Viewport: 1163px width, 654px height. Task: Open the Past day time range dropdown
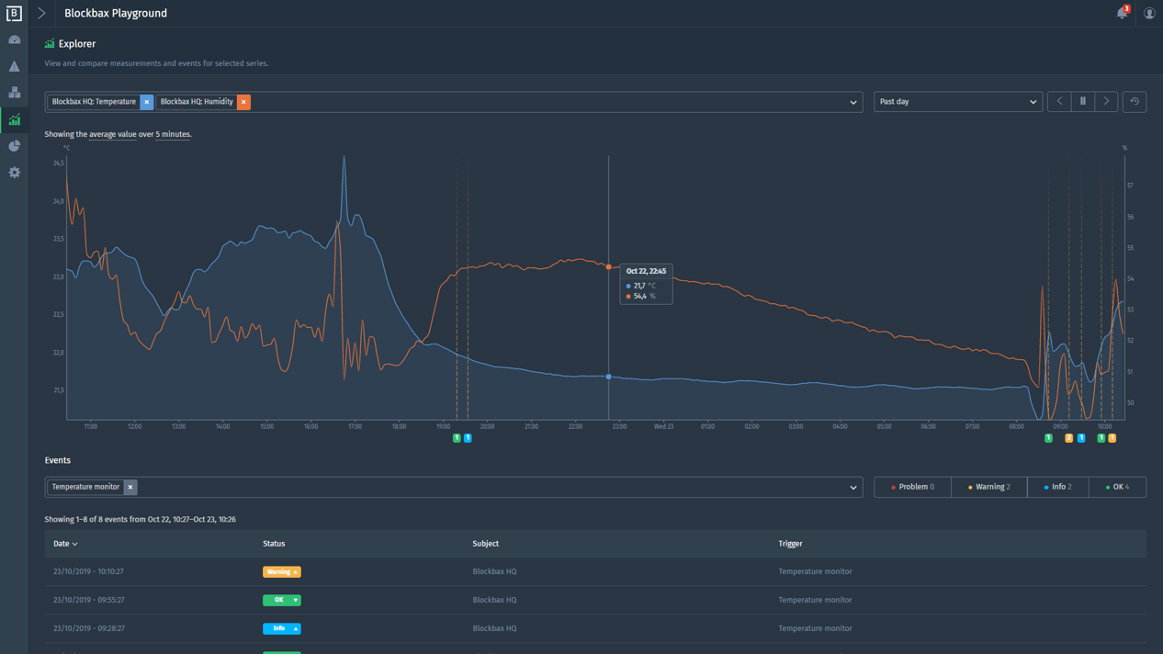coord(957,102)
